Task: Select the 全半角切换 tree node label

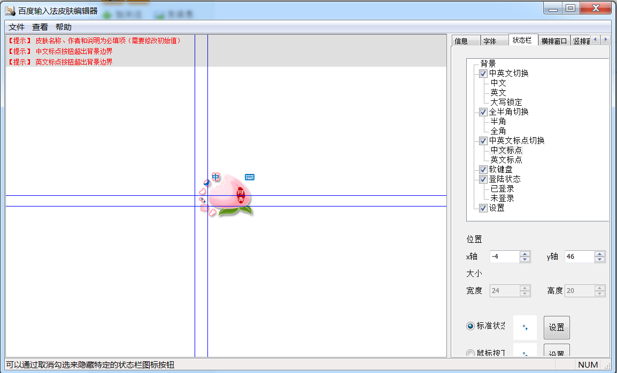Action: [x=509, y=112]
